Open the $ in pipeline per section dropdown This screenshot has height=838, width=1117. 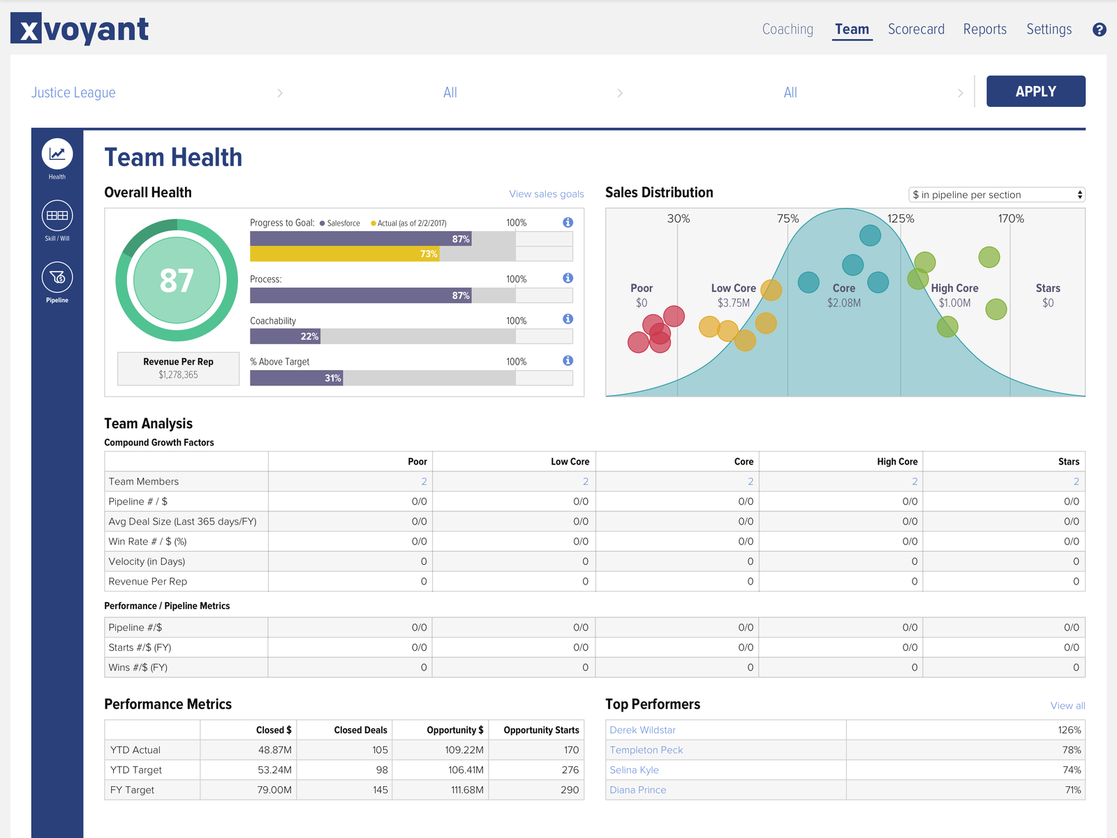coord(996,195)
